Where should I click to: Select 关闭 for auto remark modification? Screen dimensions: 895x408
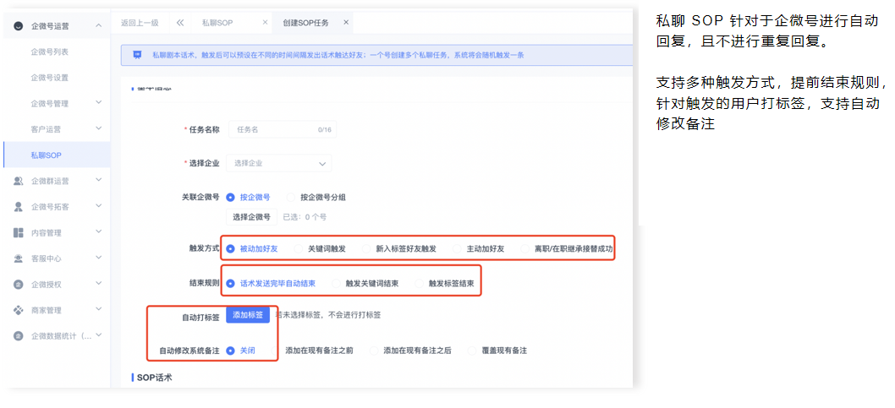tap(231, 351)
